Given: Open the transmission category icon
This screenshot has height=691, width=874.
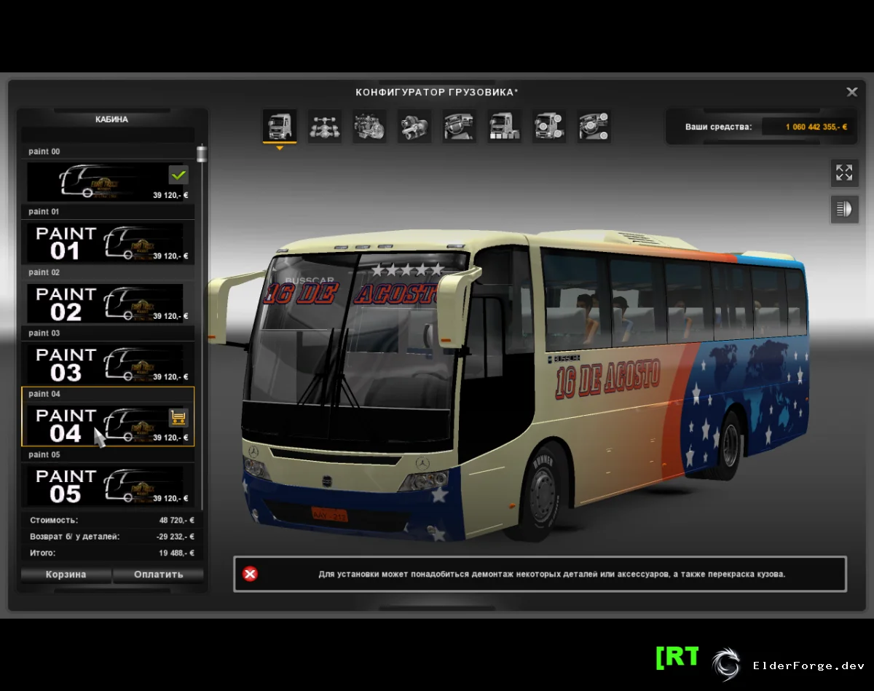Looking at the screenshot, I should [414, 127].
